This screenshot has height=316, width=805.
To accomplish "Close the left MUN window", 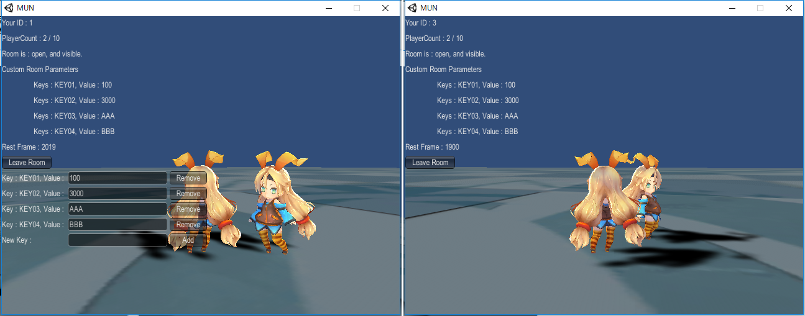I will click(x=385, y=8).
